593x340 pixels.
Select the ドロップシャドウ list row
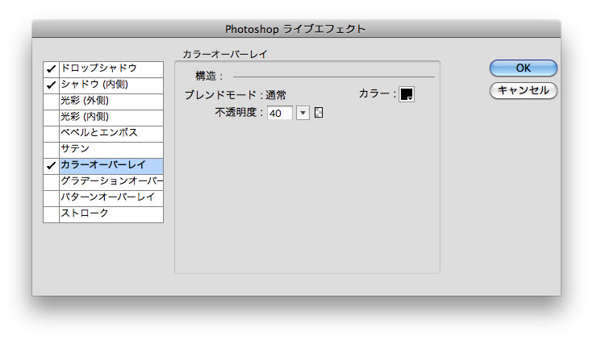[111, 69]
